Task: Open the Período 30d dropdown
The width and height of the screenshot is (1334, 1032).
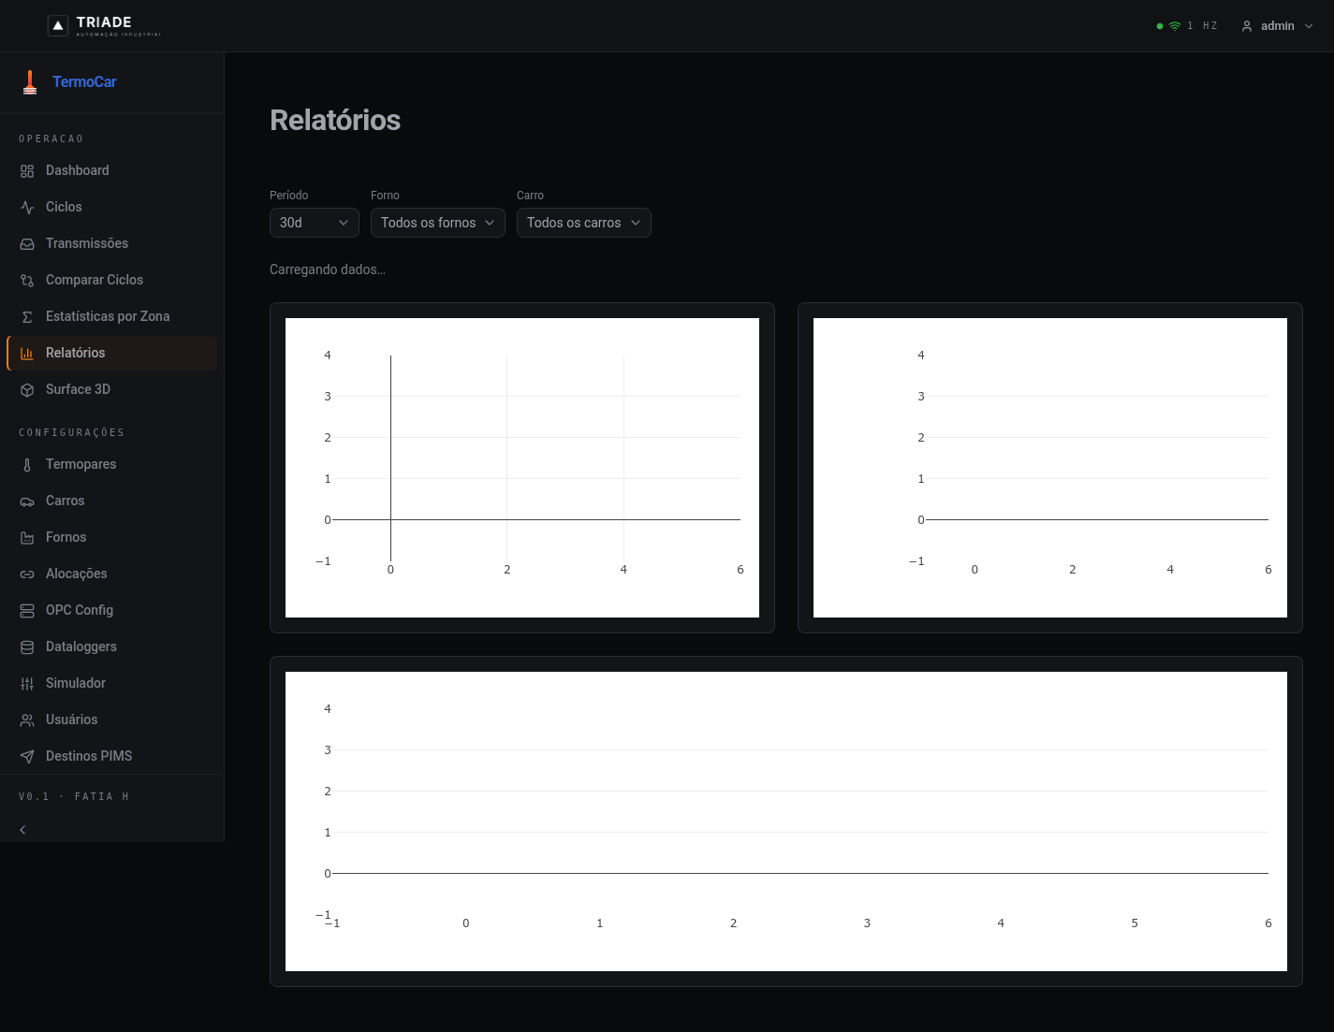Action: [315, 223]
